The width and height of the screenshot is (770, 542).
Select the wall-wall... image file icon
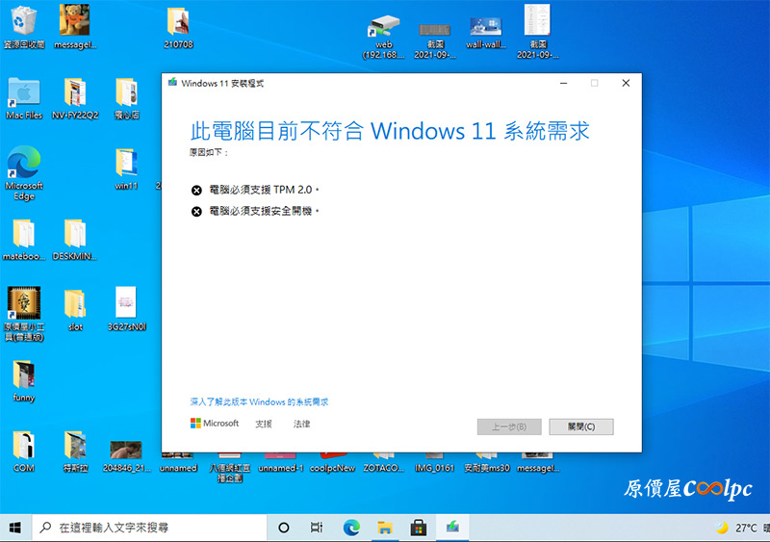(x=486, y=33)
